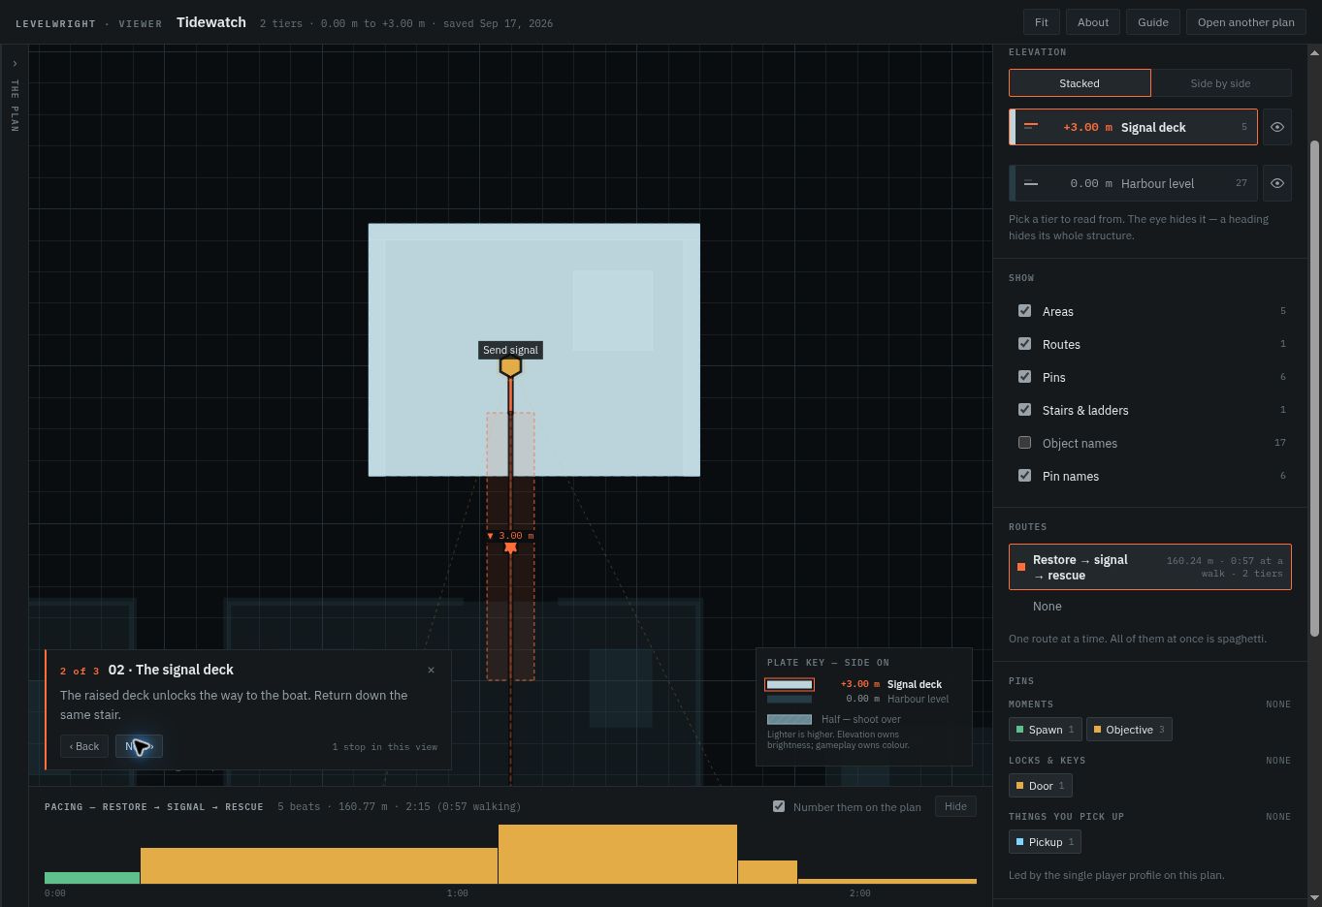
Task: Click the orange star stair marker
Action: click(x=510, y=547)
